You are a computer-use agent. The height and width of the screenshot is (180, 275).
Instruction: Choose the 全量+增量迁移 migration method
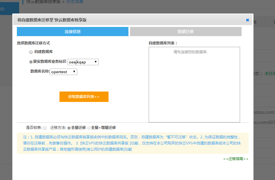[x=89, y=128]
